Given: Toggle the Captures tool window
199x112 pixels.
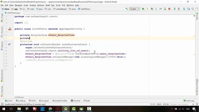Looking at the screenshot, I should [2, 46].
